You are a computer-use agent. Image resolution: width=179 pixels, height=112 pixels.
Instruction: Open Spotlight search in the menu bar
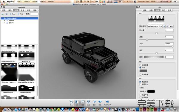click(x=171, y=1)
